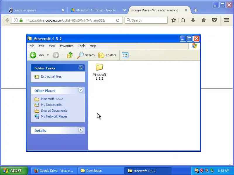The image size is (234, 175).
Task: Click the zip icon in Explorer title bar
Action: click(30, 39)
